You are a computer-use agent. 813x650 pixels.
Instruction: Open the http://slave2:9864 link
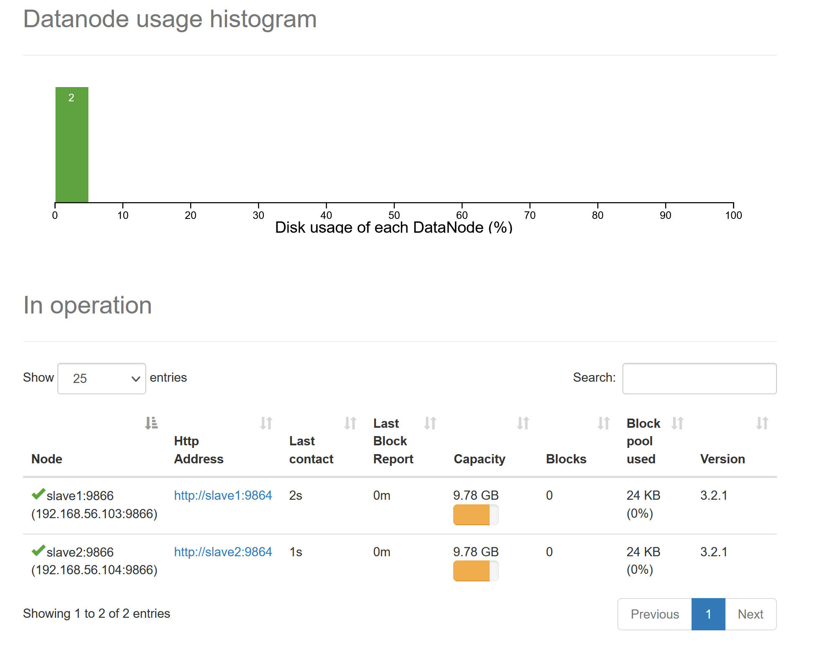pyautogui.click(x=223, y=552)
